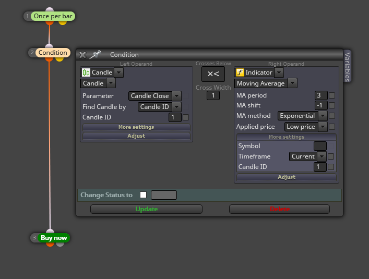Click Adjust button in Left Operand
This screenshot has height=279, width=369.
(x=136, y=136)
